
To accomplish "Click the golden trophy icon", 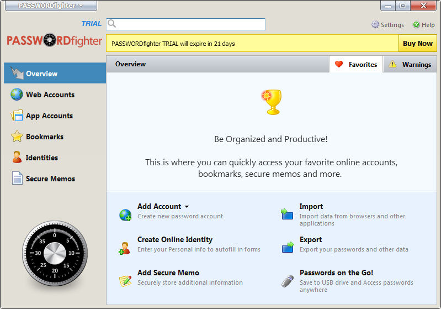I will click(x=272, y=102).
